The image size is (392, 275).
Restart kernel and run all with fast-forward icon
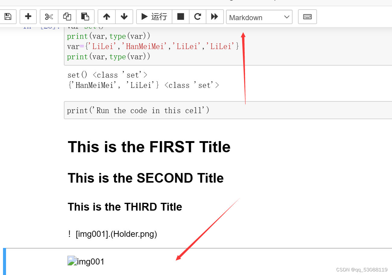tap(215, 17)
